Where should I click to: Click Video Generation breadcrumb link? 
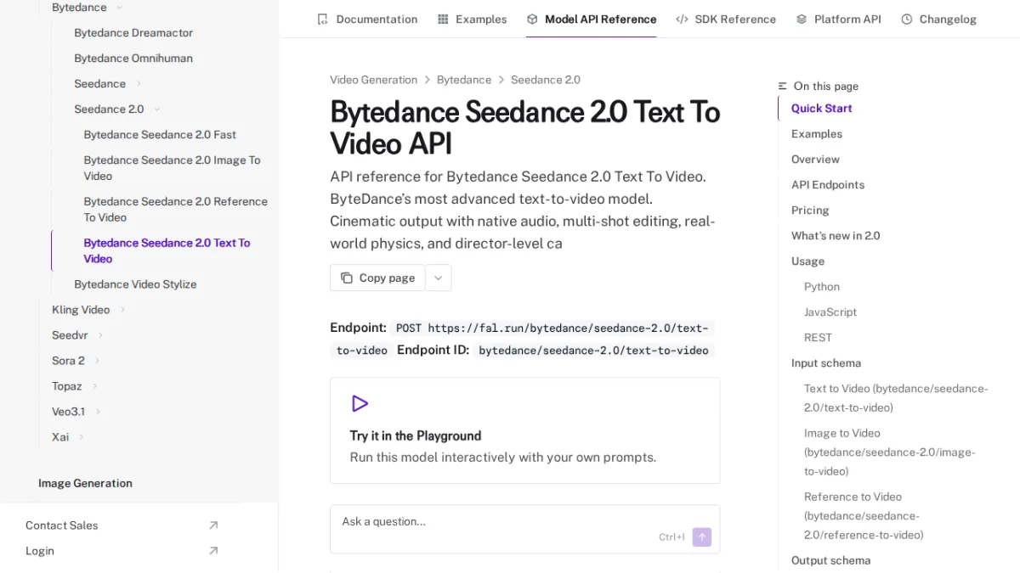click(374, 80)
